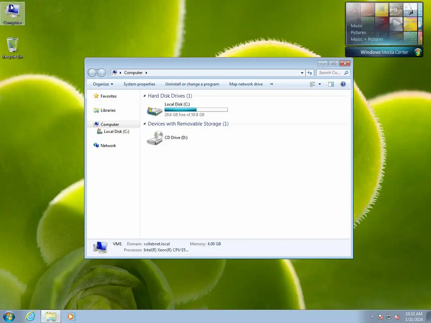This screenshot has width=431, height=323.
Task: Click the '29.6 GB free of 59.8 GB' text
Action: [185, 115]
